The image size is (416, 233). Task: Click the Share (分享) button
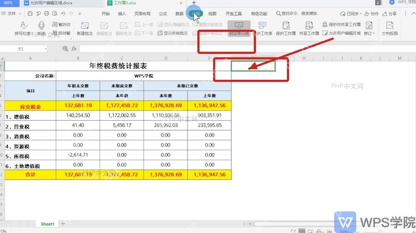[x=390, y=14]
